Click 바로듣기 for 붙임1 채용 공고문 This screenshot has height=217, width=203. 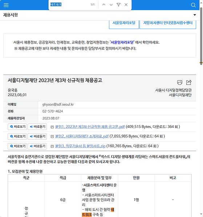37,127
